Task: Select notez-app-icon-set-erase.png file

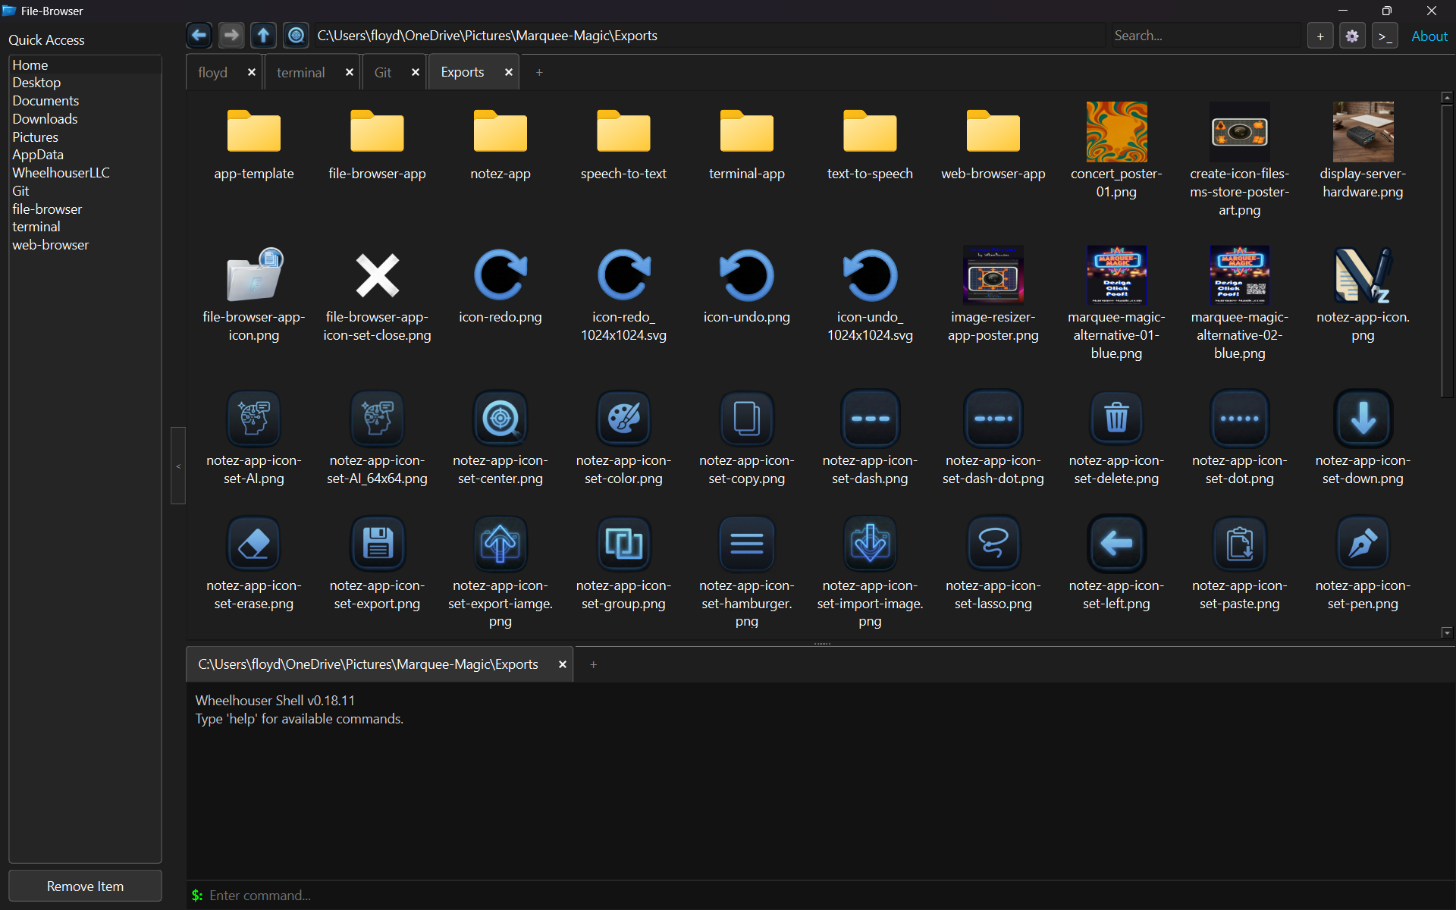Action: [x=254, y=564]
